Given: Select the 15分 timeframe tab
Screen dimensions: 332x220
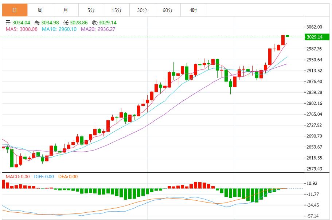Looking at the screenshot, I should click(x=117, y=10).
